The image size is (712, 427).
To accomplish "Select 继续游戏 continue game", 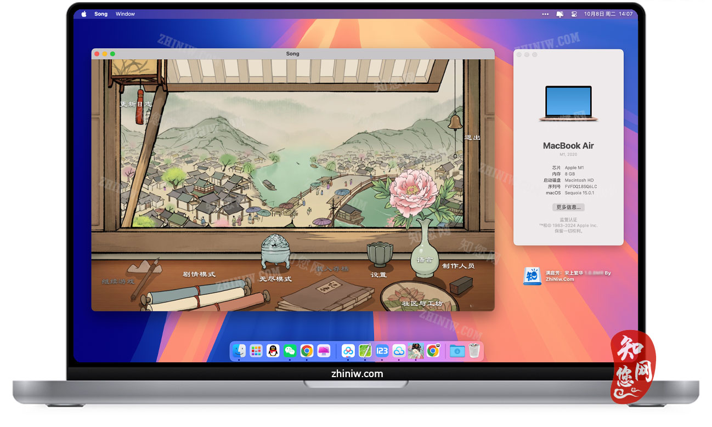I will point(118,281).
